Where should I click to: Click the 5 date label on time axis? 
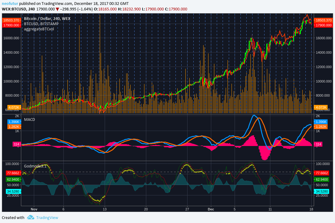(235, 209)
